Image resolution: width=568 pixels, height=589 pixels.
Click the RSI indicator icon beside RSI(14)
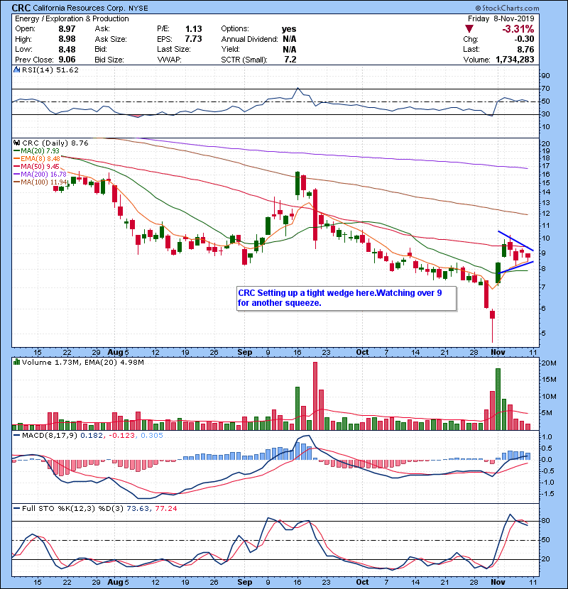(16, 70)
